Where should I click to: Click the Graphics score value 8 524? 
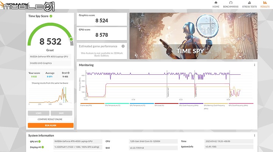tap(102, 20)
